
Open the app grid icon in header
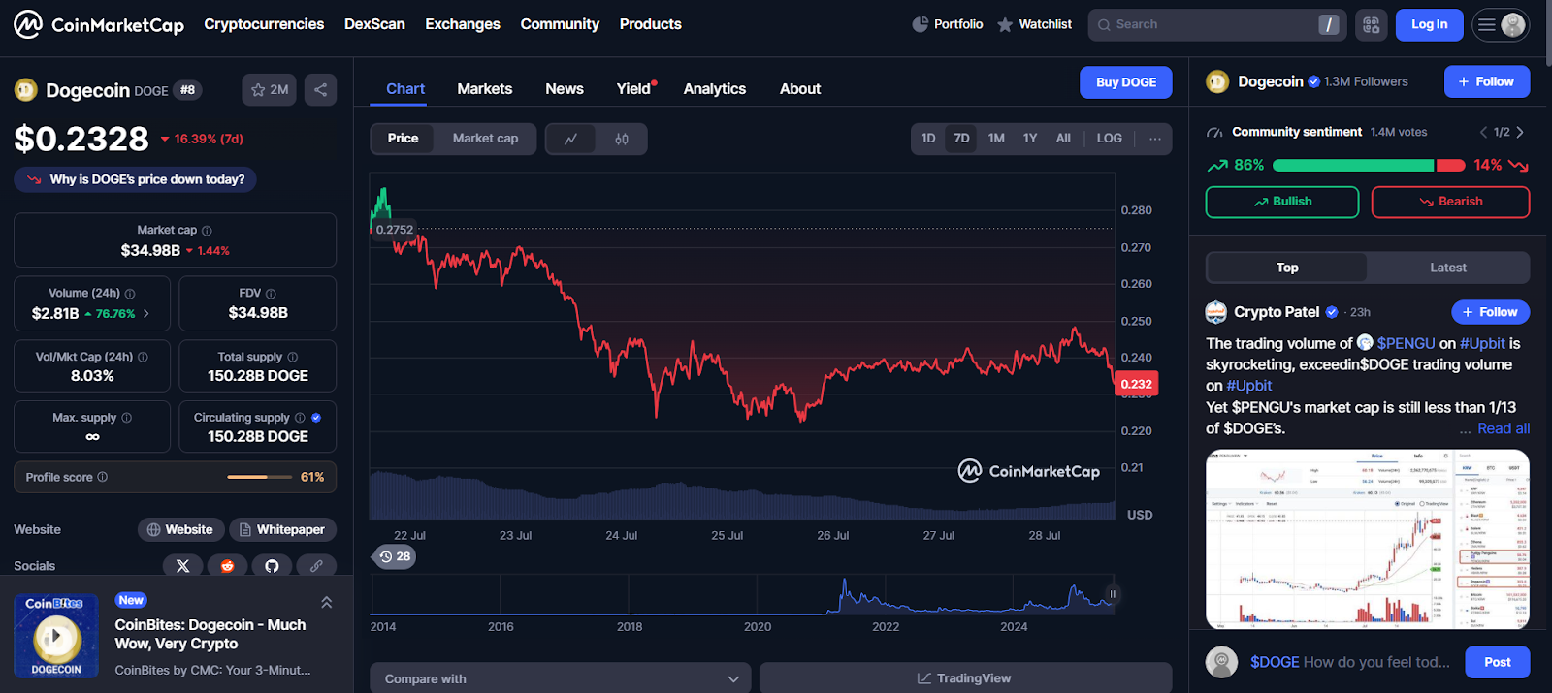tap(1371, 25)
